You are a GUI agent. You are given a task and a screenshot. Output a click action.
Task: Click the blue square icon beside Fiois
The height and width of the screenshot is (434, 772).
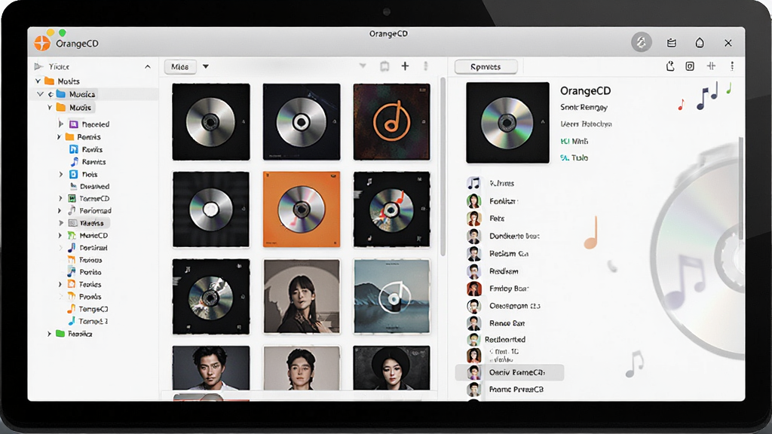[73, 174]
